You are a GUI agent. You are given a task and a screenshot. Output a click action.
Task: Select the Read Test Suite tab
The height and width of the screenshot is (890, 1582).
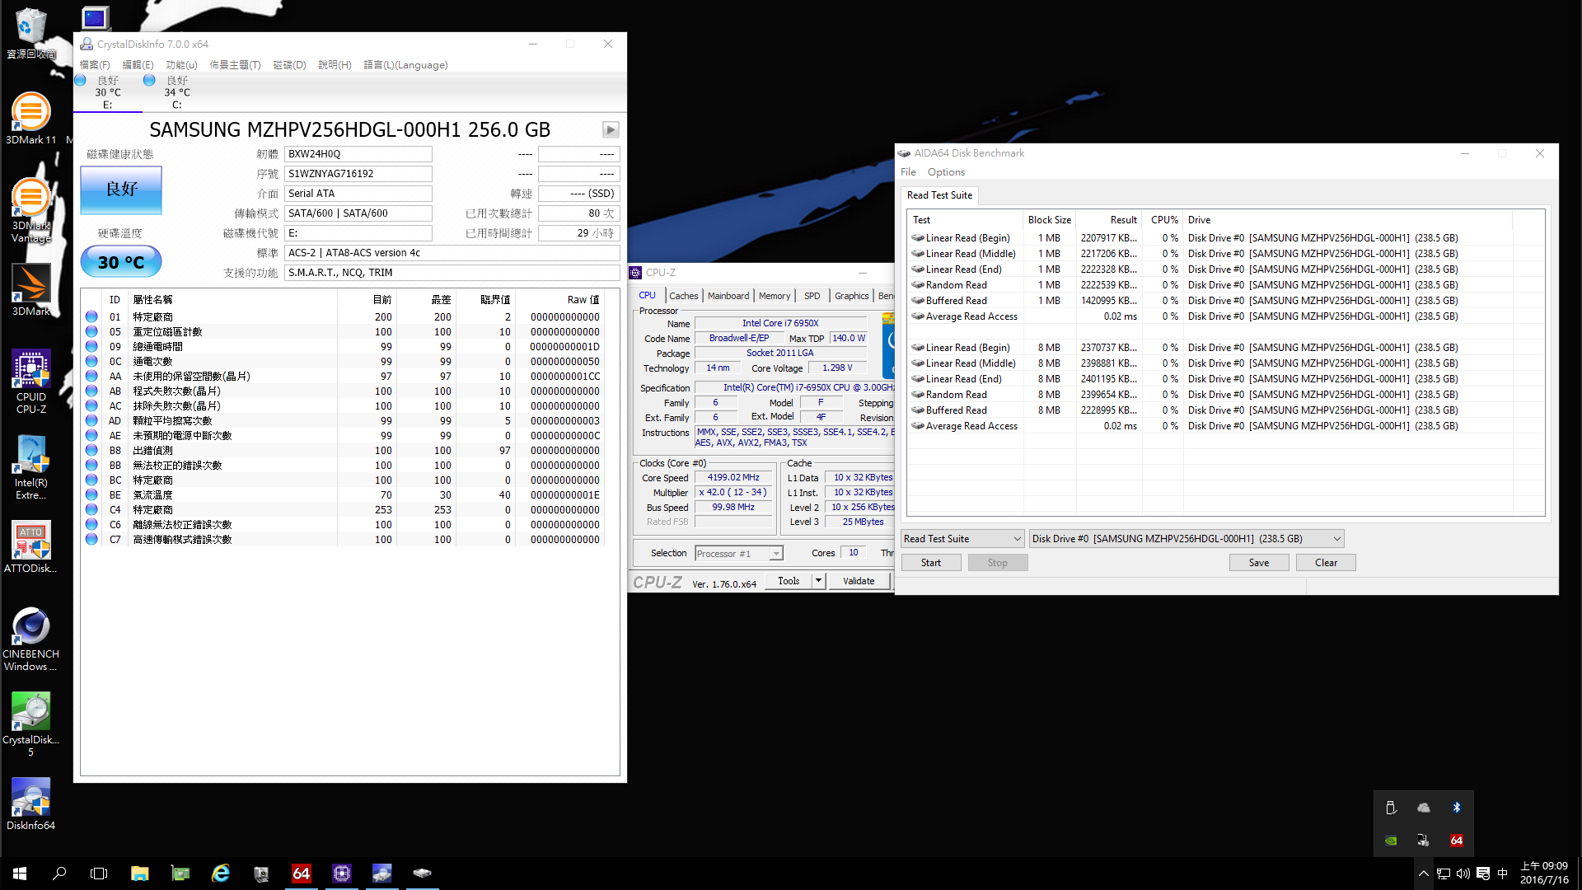pos(939,195)
